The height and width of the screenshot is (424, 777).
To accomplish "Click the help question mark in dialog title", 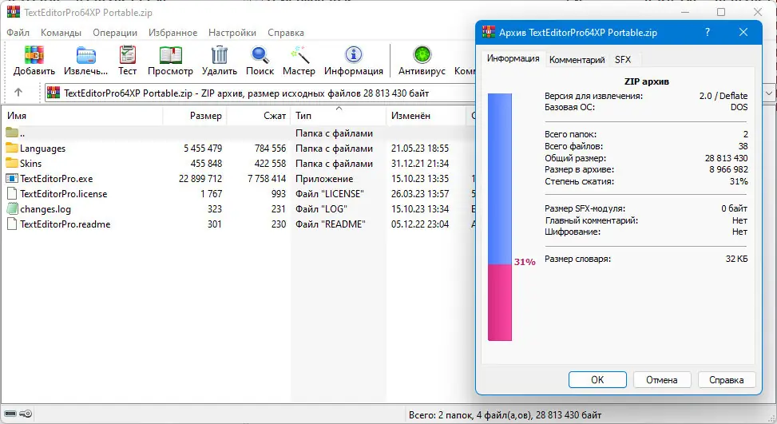I will point(708,32).
